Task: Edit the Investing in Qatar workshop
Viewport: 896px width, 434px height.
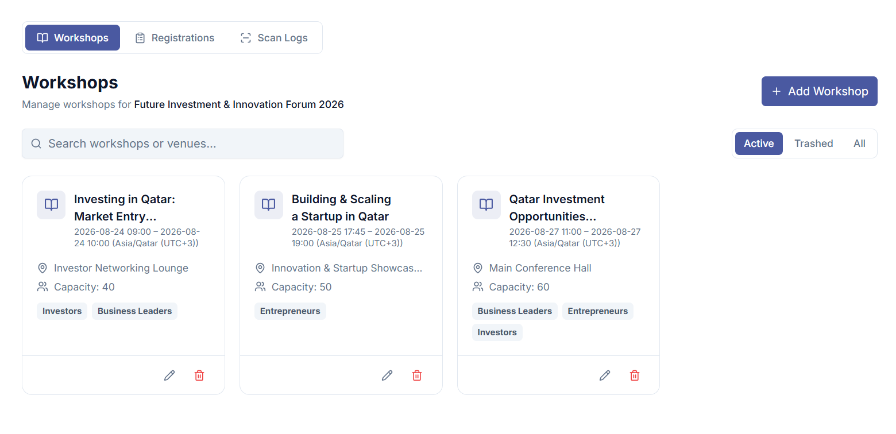Action: tap(169, 375)
